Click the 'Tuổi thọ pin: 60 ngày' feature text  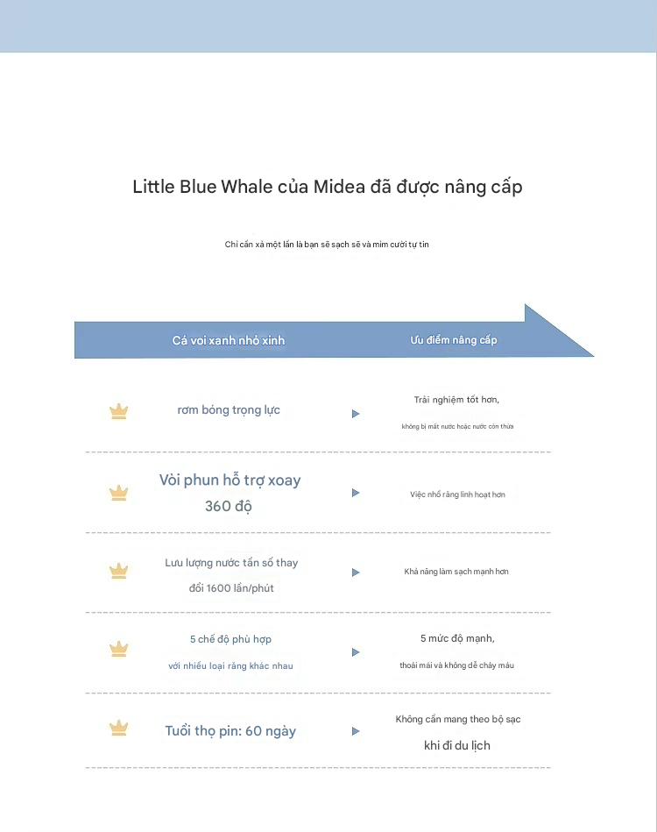[230, 731]
